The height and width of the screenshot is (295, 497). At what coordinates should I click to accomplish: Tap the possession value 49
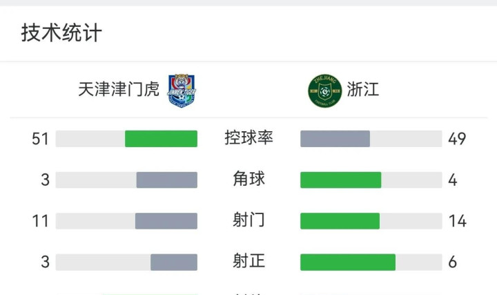point(457,139)
